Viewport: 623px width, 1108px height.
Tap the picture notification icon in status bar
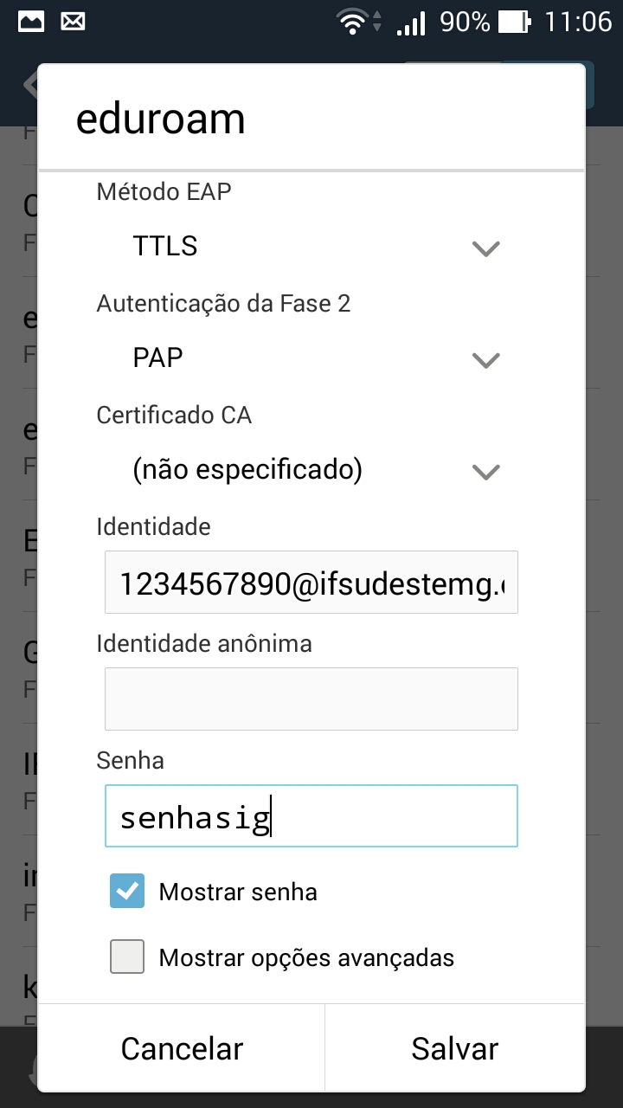pos(31,22)
